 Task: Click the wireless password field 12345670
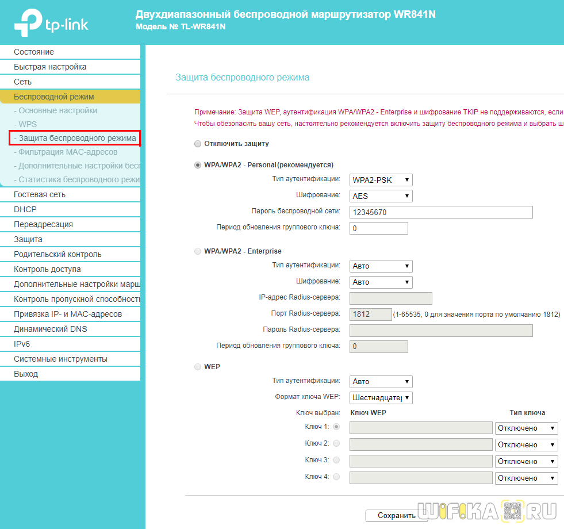[441, 212]
